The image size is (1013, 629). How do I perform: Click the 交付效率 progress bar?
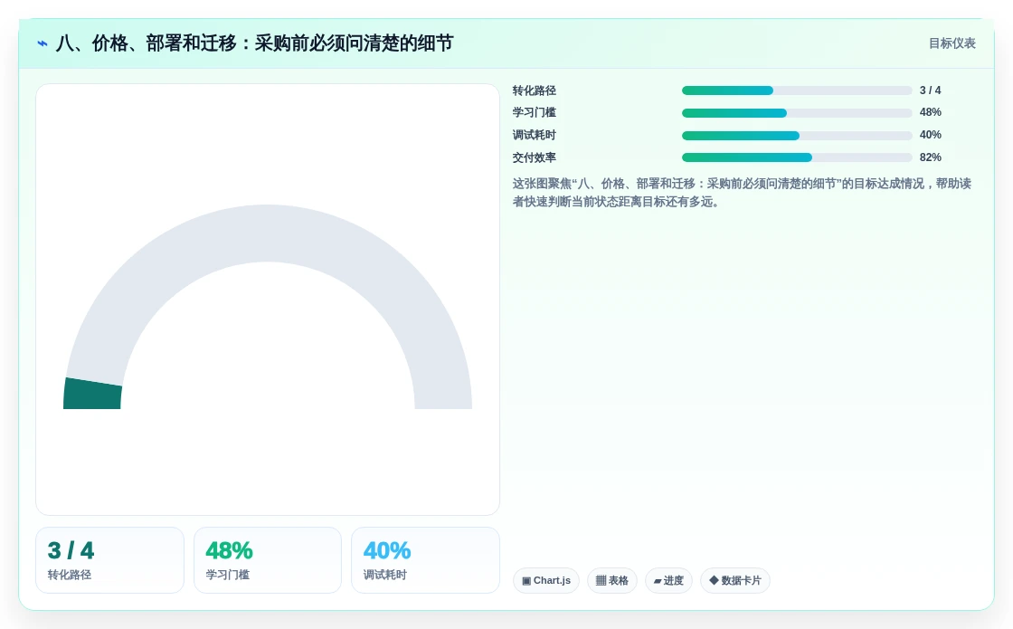pyautogui.click(x=797, y=157)
